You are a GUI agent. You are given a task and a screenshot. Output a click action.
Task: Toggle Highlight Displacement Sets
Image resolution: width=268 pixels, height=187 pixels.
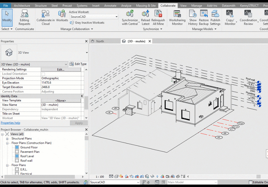pyautogui.click(x=178, y=176)
